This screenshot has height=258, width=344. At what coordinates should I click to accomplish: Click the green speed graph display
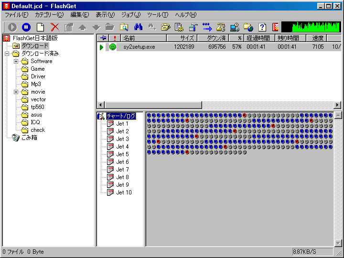coord(311,27)
